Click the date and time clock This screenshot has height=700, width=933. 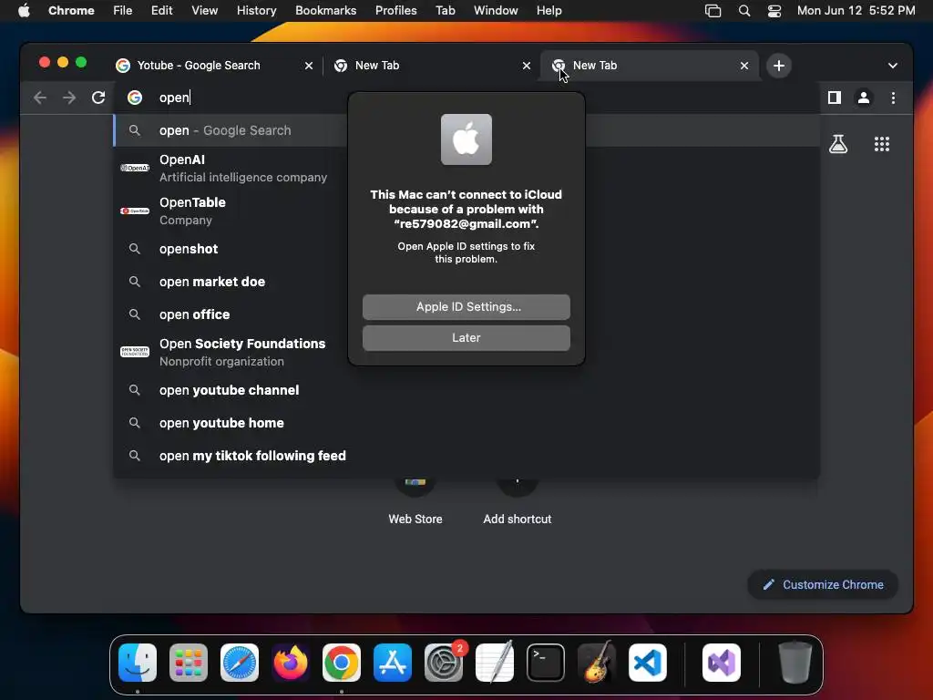coord(856,11)
